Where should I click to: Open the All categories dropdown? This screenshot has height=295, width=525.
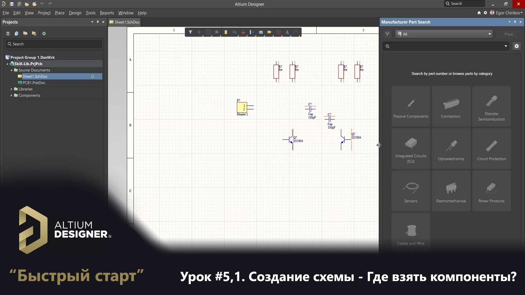pos(444,34)
